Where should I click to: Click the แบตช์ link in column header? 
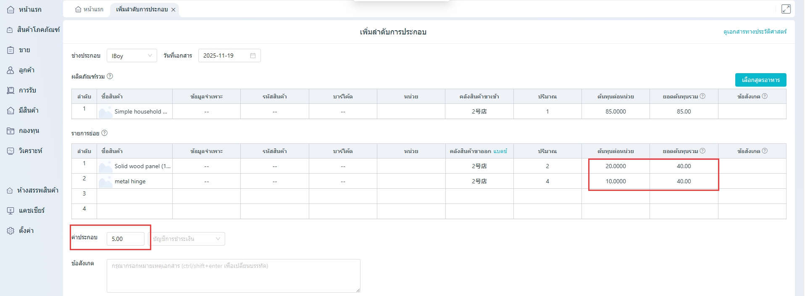tap(500, 151)
